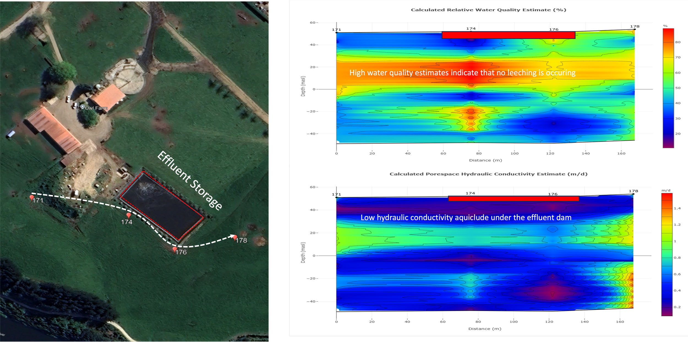
Task: Click the station 178 label on the top chart
Action: 635,26
